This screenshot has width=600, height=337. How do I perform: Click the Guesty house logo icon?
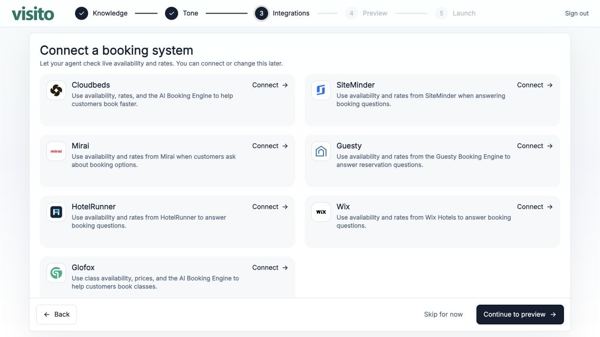point(321,151)
